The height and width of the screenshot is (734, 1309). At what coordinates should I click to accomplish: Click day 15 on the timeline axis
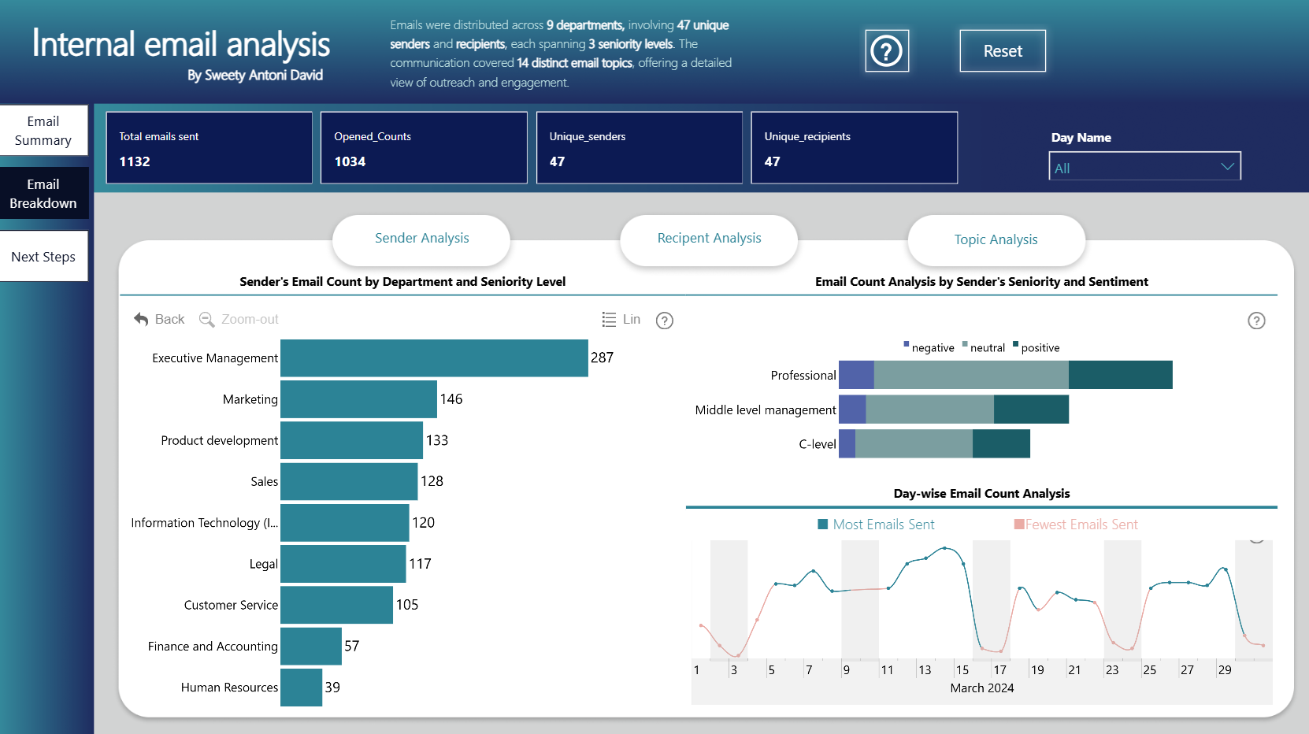point(962,670)
